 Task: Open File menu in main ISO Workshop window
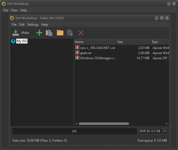coord(6,10)
